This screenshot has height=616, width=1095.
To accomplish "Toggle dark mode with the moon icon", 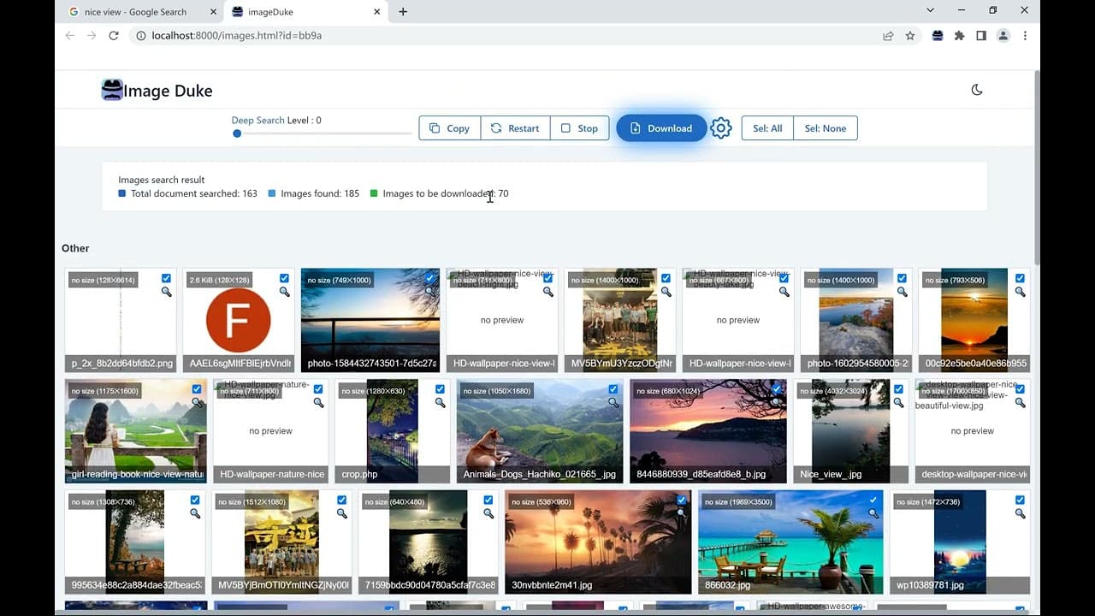I will (x=977, y=90).
